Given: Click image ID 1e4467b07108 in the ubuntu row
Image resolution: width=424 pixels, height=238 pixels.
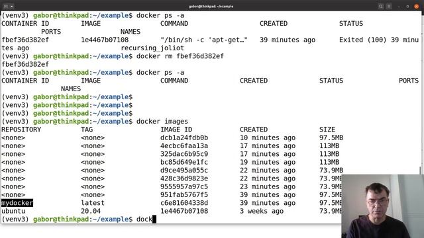Looking at the screenshot, I should 184,211.
